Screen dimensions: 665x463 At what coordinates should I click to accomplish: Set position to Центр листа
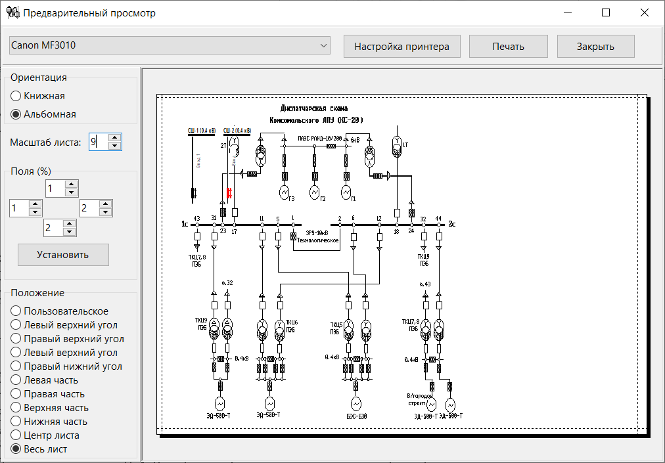point(16,435)
